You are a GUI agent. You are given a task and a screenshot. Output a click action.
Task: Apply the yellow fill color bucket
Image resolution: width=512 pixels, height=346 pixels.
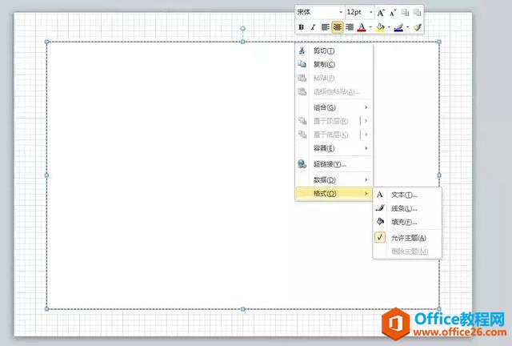coord(380,27)
